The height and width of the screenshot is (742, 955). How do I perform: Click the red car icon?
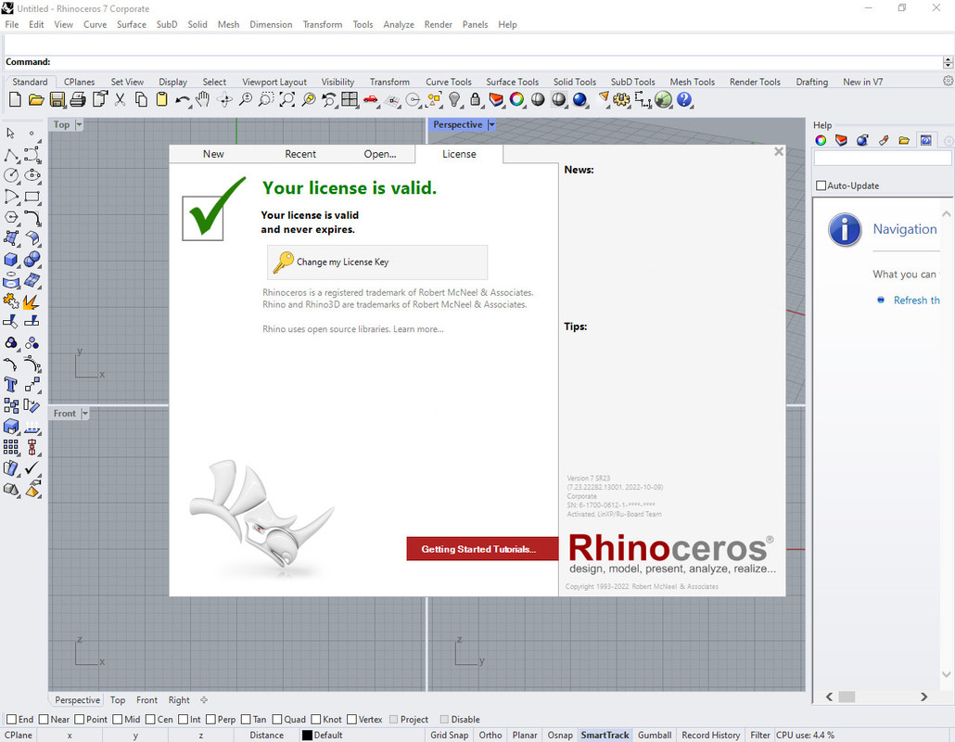(x=370, y=99)
